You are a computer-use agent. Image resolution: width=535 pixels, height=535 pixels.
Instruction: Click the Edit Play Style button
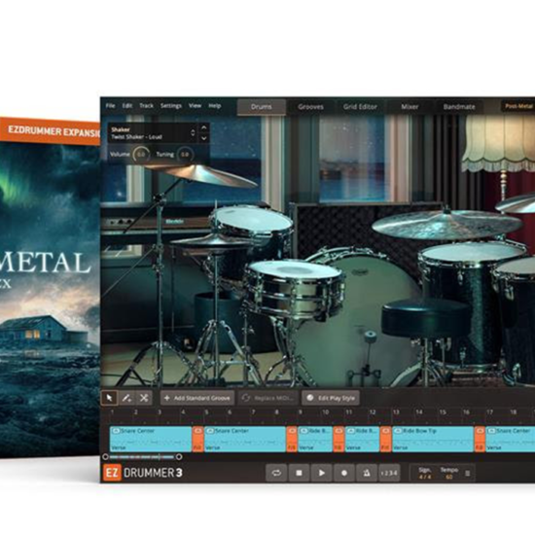click(331, 398)
